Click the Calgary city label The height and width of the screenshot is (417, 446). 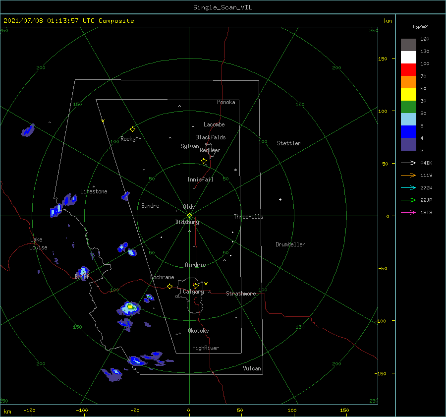tap(193, 292)
